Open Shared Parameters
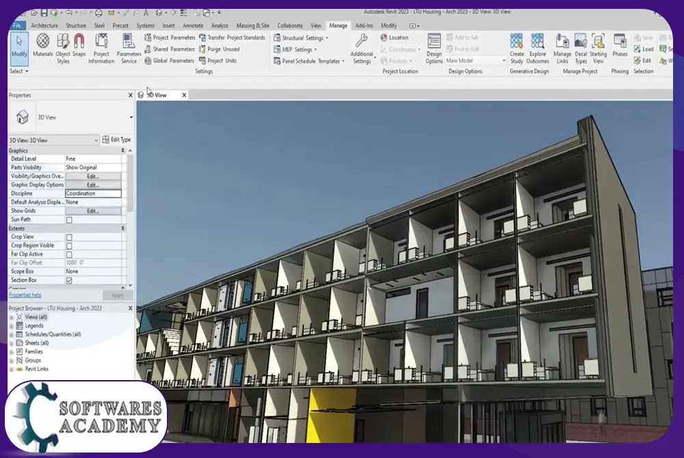 coord(170,49)
